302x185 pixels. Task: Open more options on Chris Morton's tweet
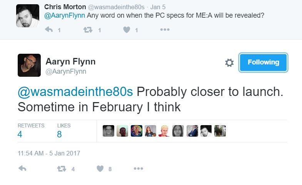(165, 30)
